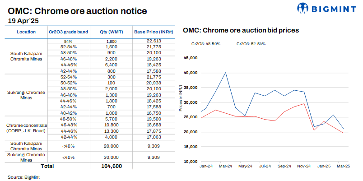Click the 45,000 y-axis label
This screenshot has height=181, width=363.
[190, 58]
